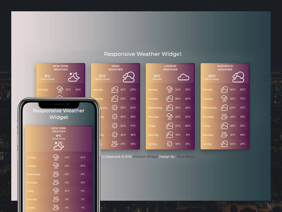Click the snow shower icon beside Monday on New York card
This screenshot has width=282, height=212.
click(x=60, y=89)
